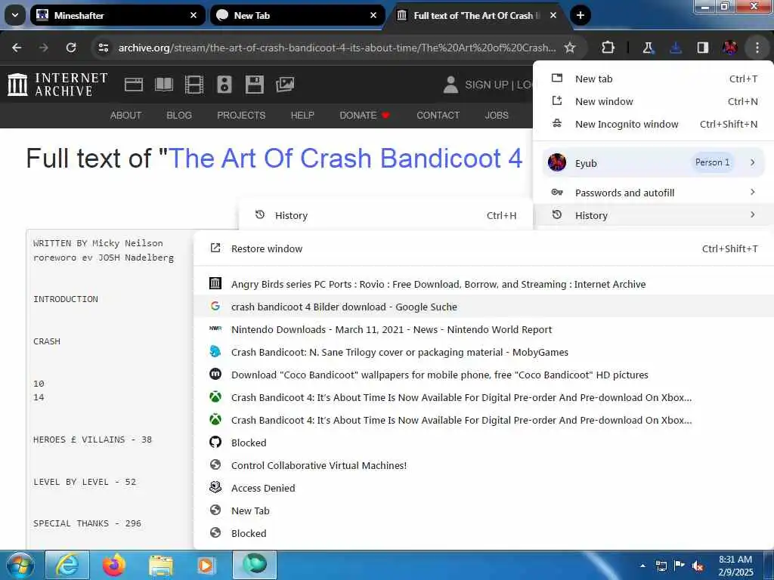Show downloads from toolbar
The image size is (774, 580).
[676, 48]
